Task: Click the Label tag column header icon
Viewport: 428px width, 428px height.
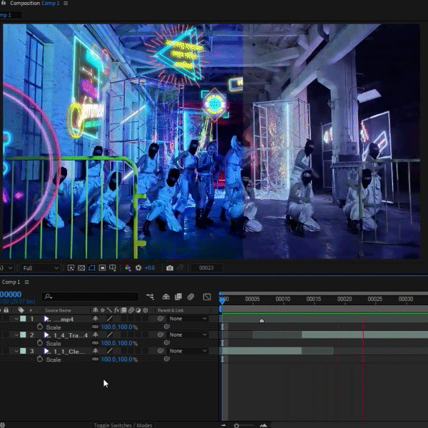Action: point(21,310)
